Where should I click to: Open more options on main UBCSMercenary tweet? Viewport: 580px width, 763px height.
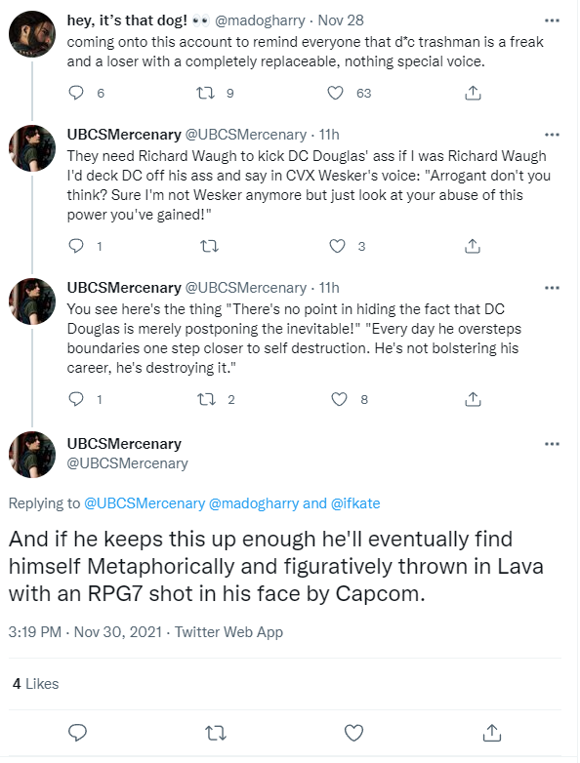552,444
